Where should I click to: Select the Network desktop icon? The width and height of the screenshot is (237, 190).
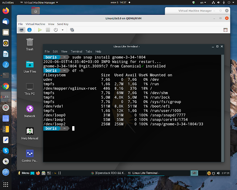click(30, 111)
